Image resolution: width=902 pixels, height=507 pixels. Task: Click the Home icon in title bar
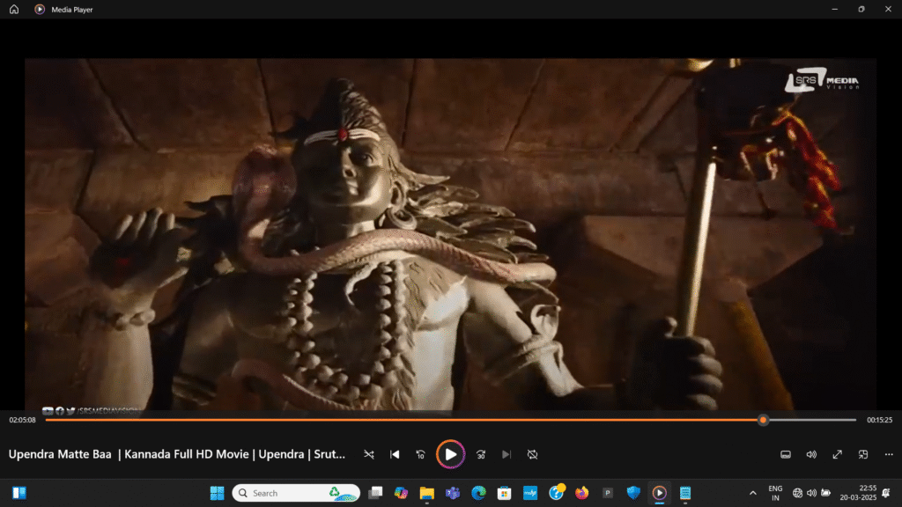pos(14,9)
